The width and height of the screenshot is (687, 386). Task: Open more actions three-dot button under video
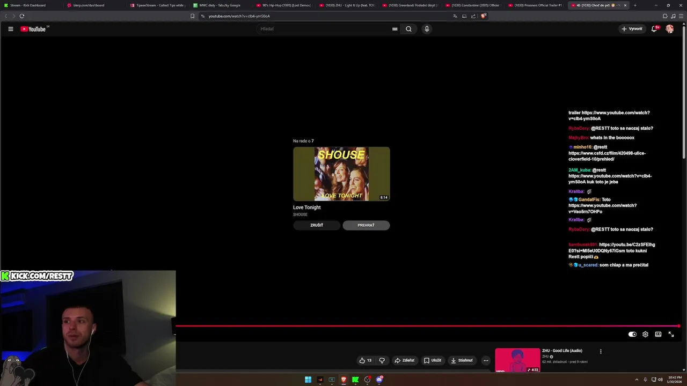486,360
